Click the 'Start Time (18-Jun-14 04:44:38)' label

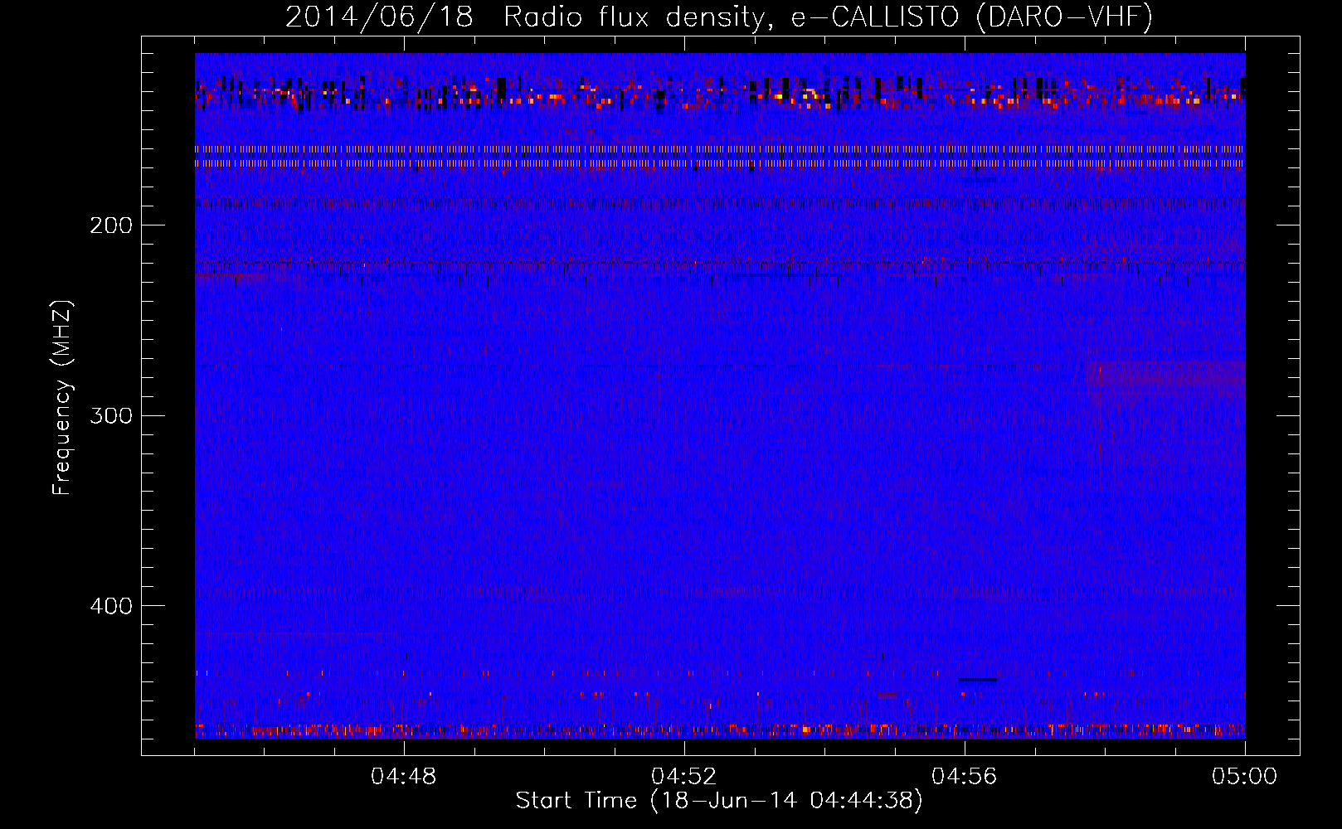pyautogui.click(x=719, y=801)
